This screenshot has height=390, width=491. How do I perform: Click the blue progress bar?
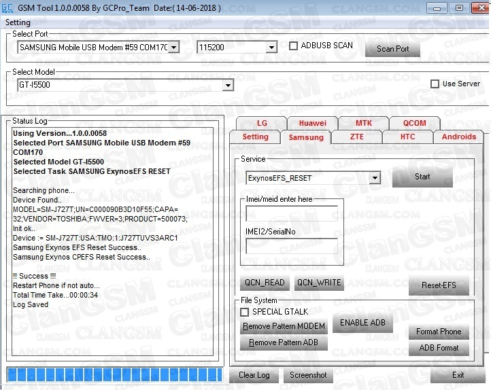(x=115, y=374)
